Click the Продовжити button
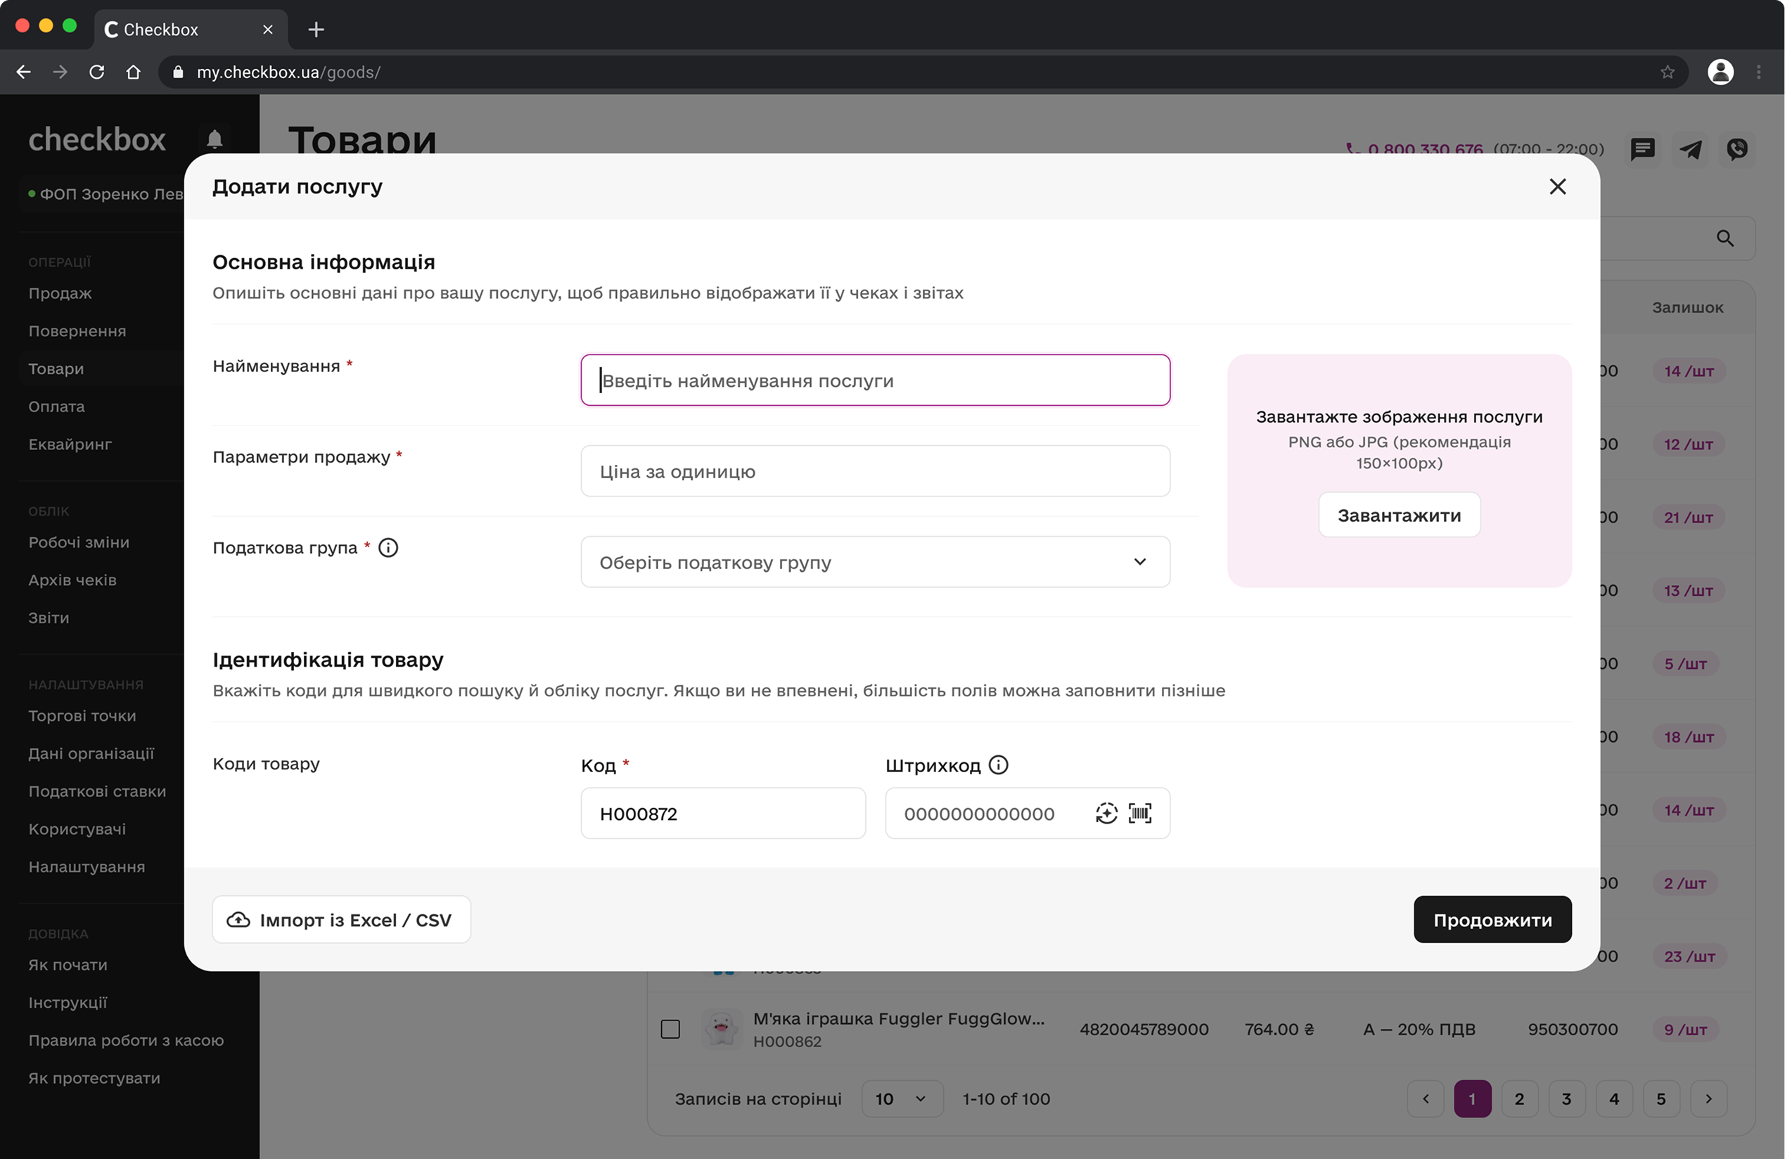Viewport: 1785px width, 1159px height. tap(1492, 920)
